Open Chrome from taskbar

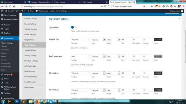coord(44,102)
